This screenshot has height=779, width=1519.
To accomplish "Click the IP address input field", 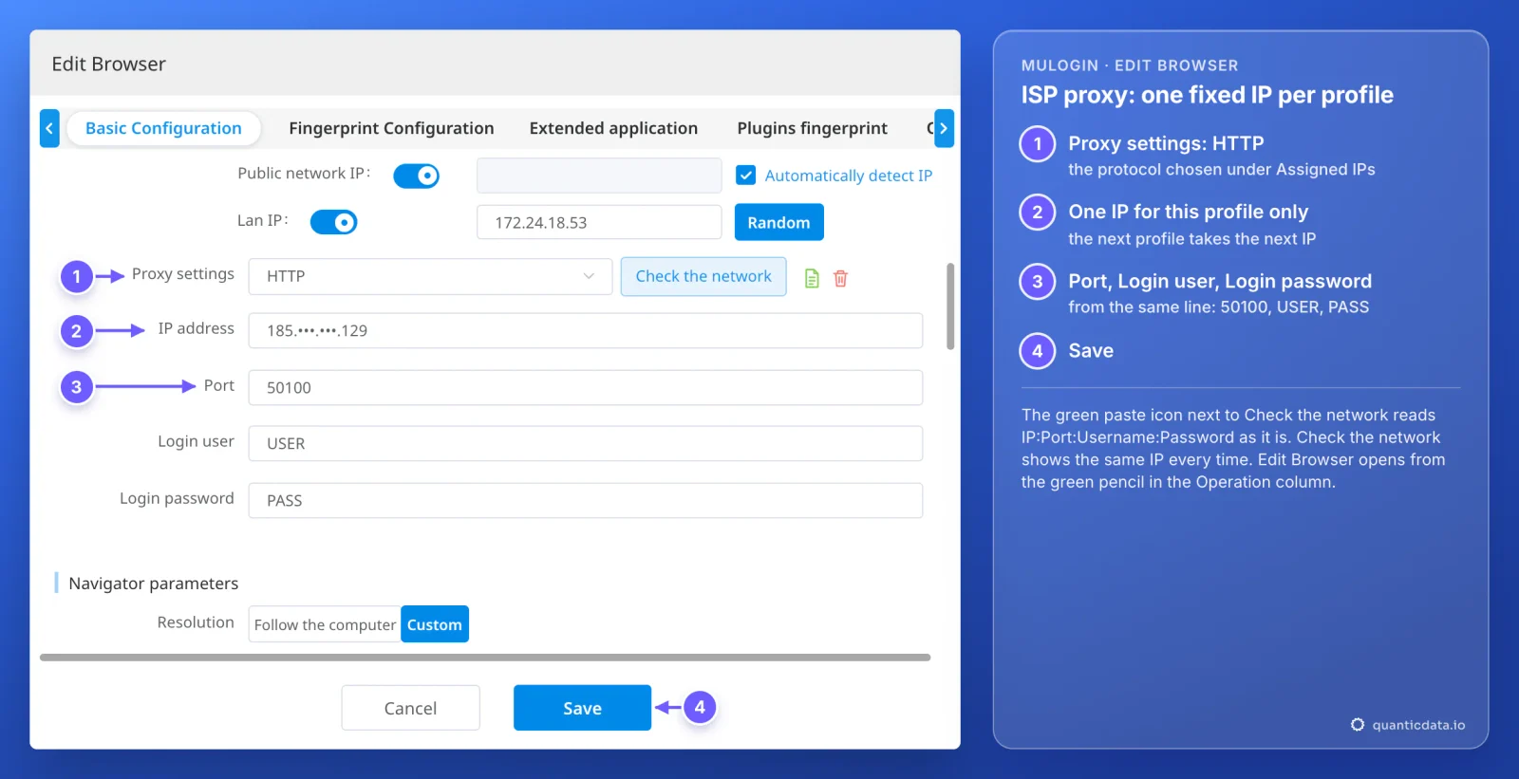I will pyautogui.click(x=586, y=330).
